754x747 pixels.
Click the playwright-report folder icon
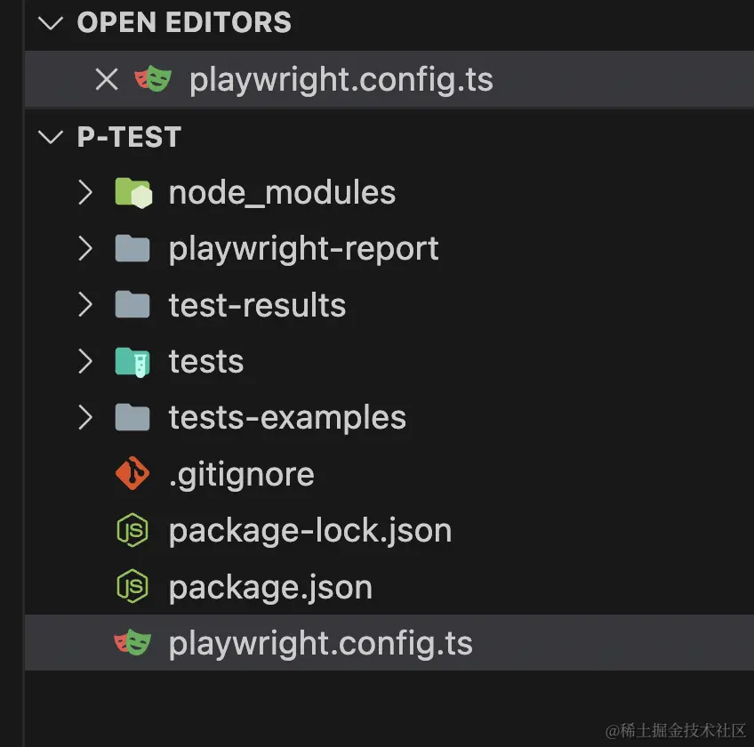point(132,249)
